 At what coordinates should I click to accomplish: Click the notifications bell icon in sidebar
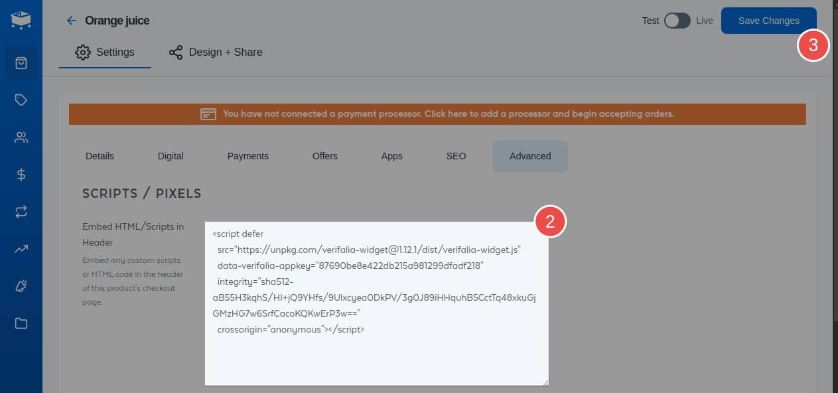[x=21, y=286]
